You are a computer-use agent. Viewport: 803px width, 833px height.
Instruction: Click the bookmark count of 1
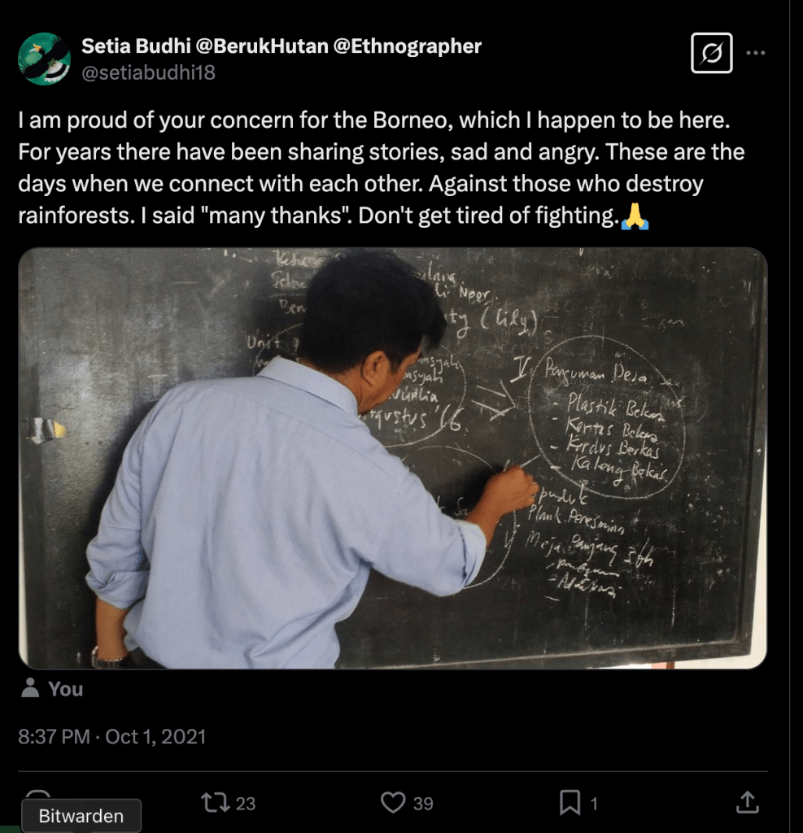[594, 804]
